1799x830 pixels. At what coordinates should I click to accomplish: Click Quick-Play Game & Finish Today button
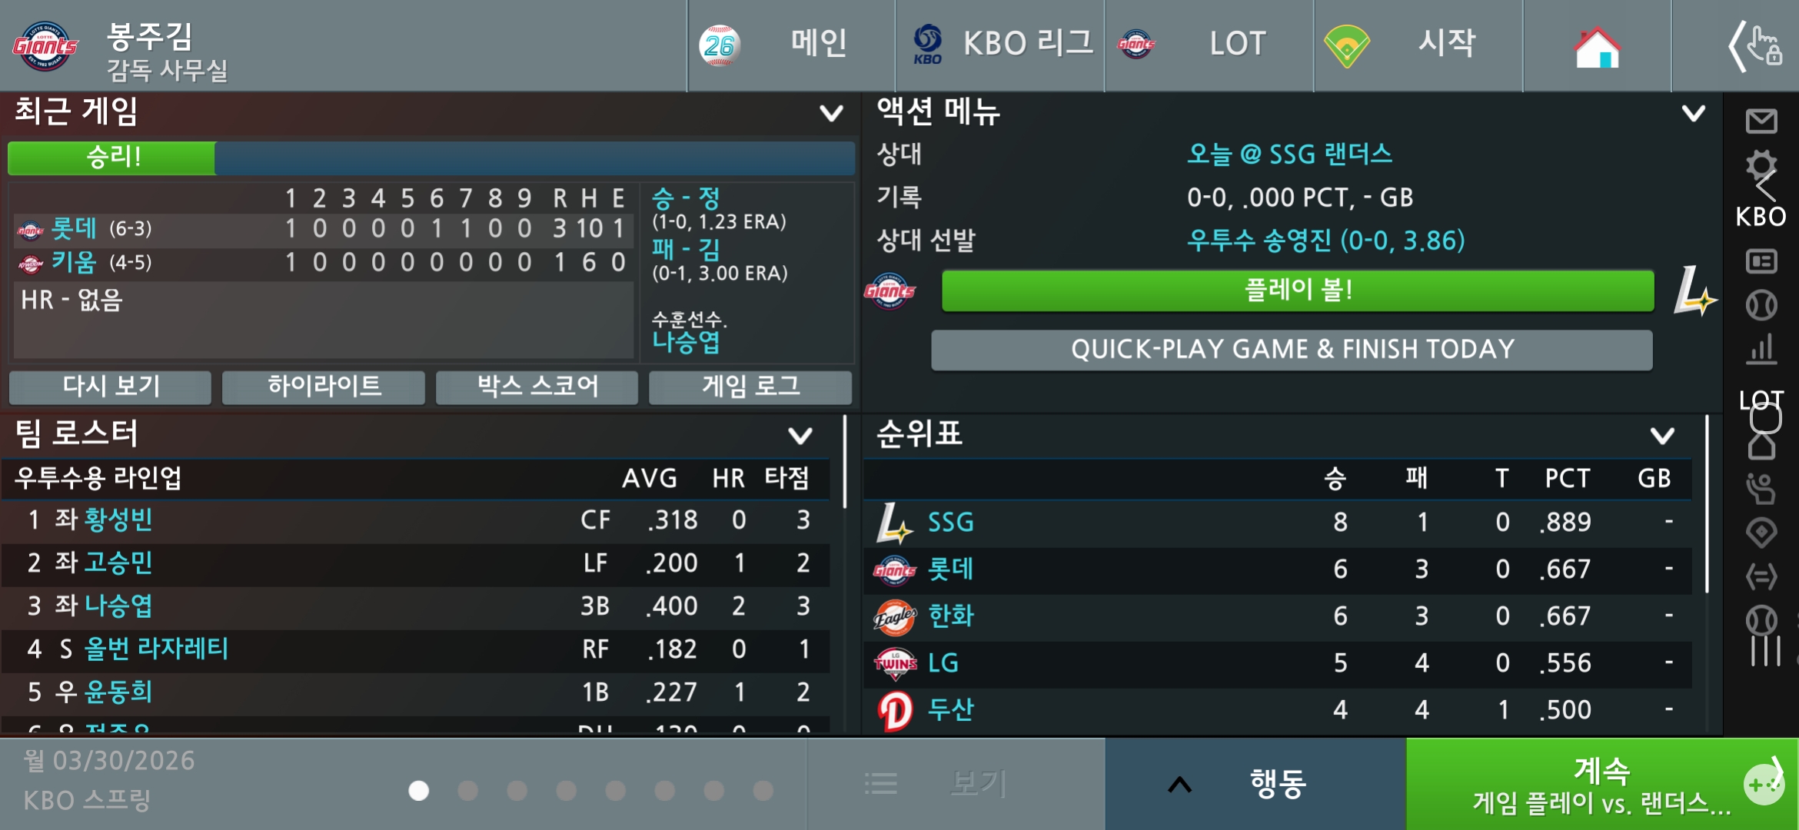point(1292,350)
